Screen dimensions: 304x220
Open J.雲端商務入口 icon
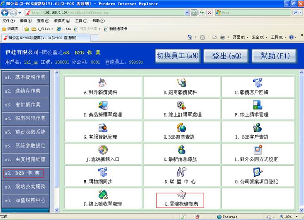pyautogui.click(x=102, y=150)
